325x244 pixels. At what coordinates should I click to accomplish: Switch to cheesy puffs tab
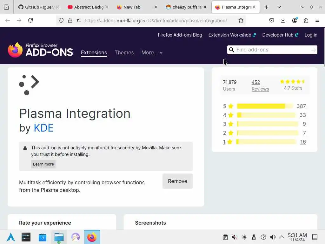click(x=184, y=7)
